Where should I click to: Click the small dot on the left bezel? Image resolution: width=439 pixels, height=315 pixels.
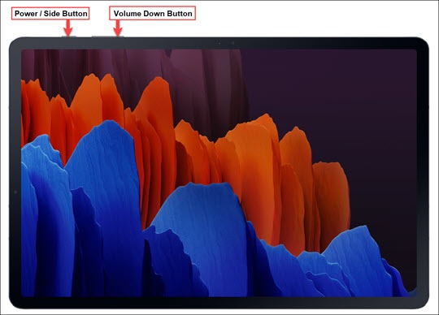(x=15, y=192)
